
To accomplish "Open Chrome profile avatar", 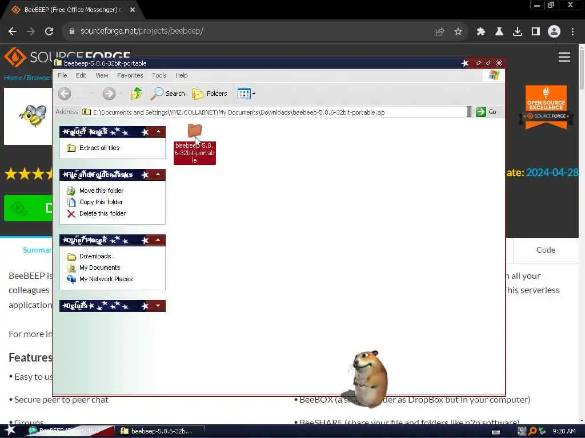I will point(554,31).
